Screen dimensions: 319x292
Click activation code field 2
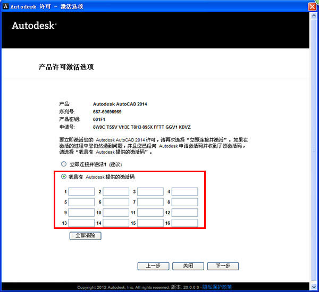click(x=116, y=192)
